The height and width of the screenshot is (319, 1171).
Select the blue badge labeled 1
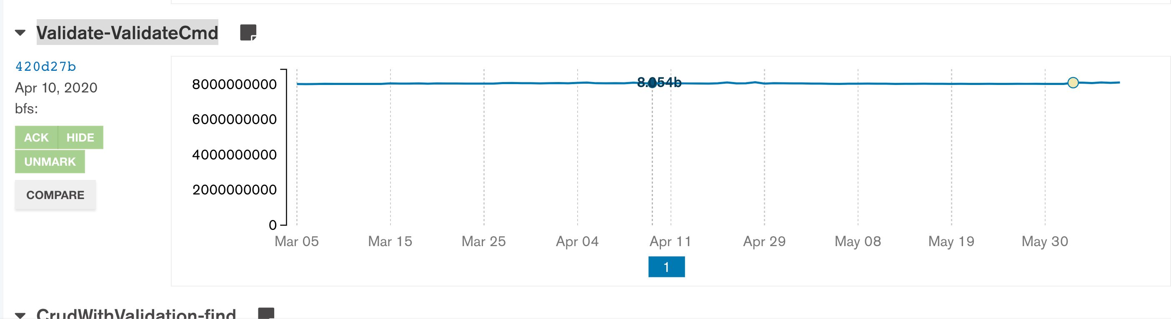666,267
